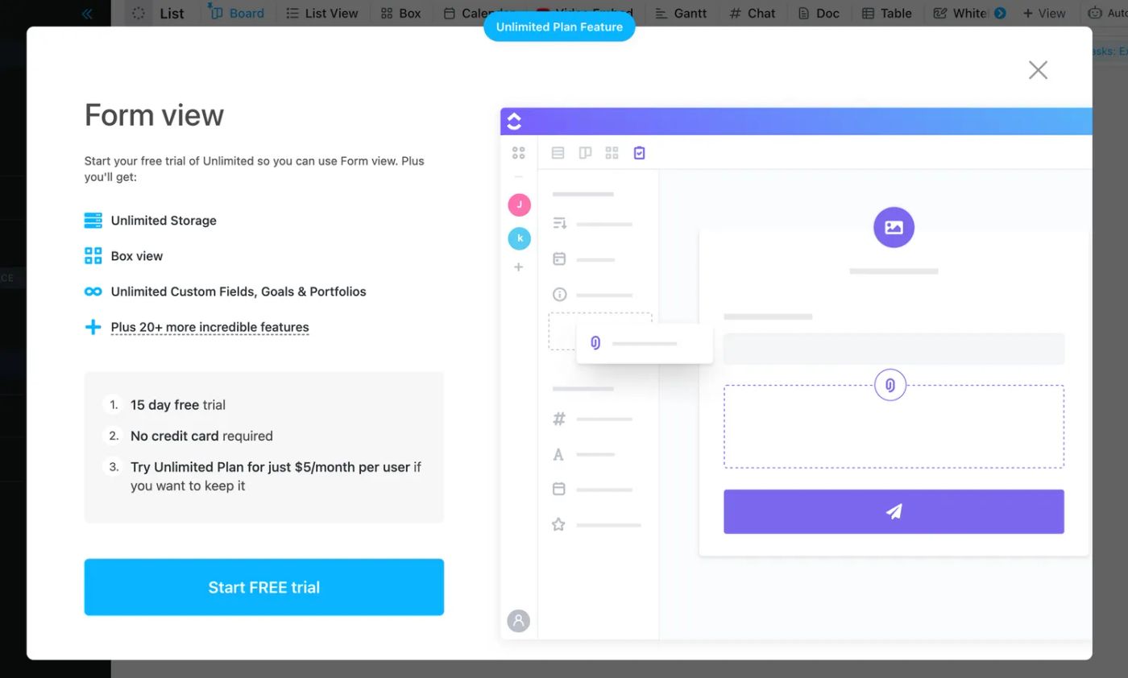Switch to the Chat tab
The width and height of the screenshot is (1128, 678).
[752, 13]
